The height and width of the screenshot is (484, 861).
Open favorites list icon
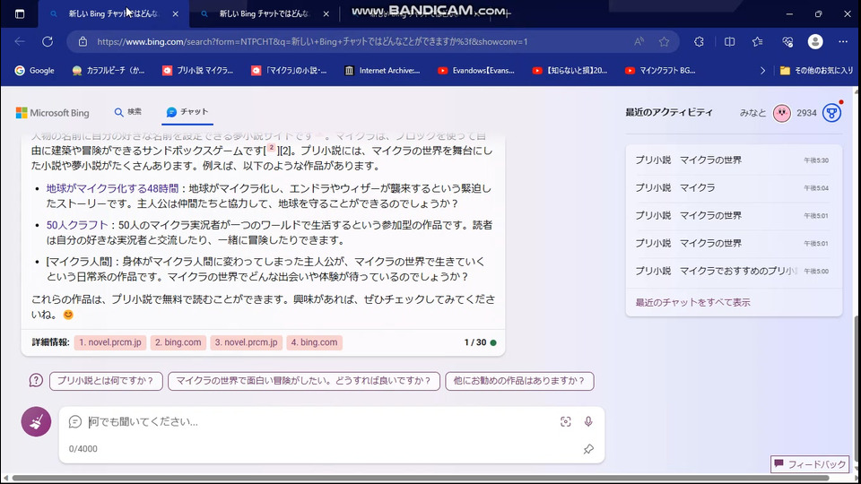(x=758, y=42)
